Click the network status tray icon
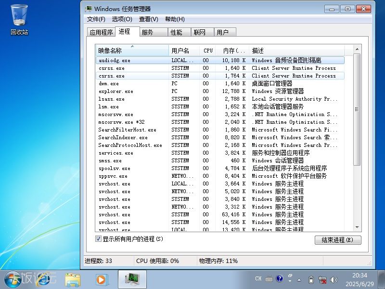 (322, 280)
